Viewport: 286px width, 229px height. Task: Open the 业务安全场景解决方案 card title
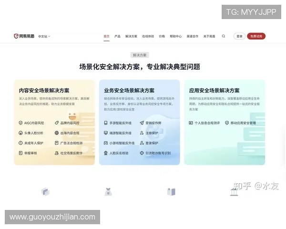click(x=129, y=90)
